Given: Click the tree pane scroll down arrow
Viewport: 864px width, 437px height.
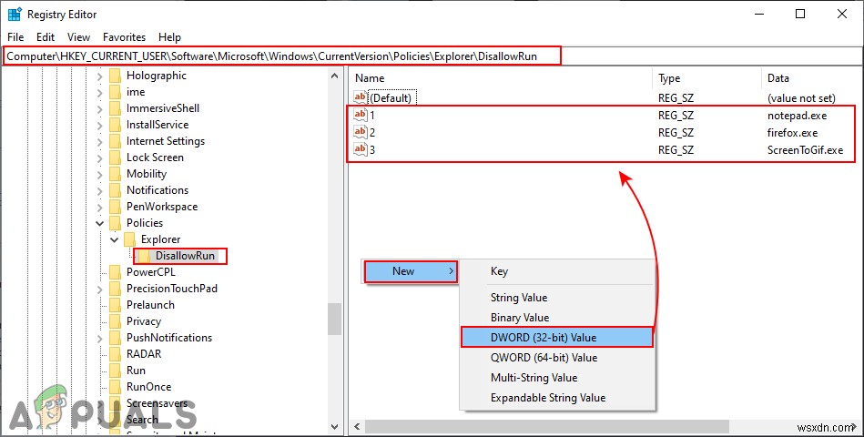Looking at the screenshot, I should [x=334, y=426].
